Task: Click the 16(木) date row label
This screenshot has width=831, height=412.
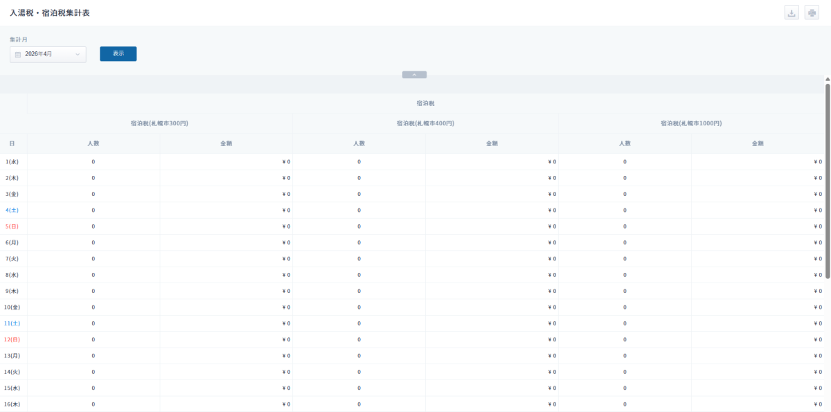Action: [x=12, y=404]
